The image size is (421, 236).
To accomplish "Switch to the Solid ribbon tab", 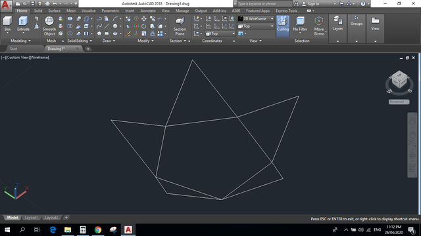I will point(38,10).
